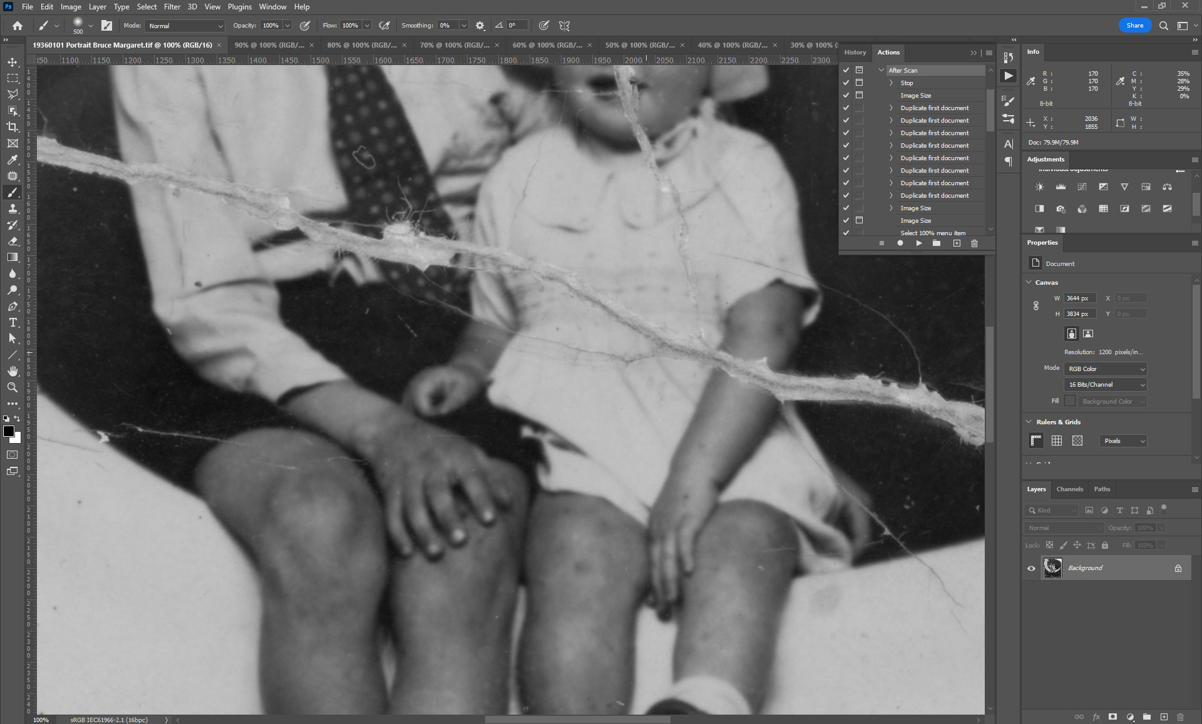Viewport: 1202px width, 724px height.
Task: Click the Share button
Action: (x=1134, y=26)
